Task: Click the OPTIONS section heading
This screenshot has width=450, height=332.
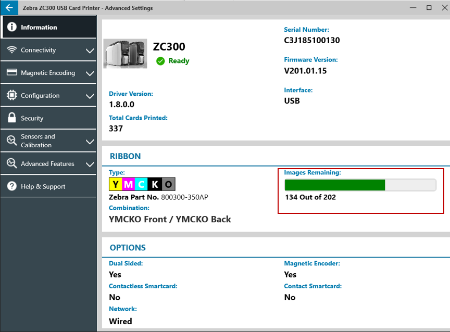Action: [128, 248]
